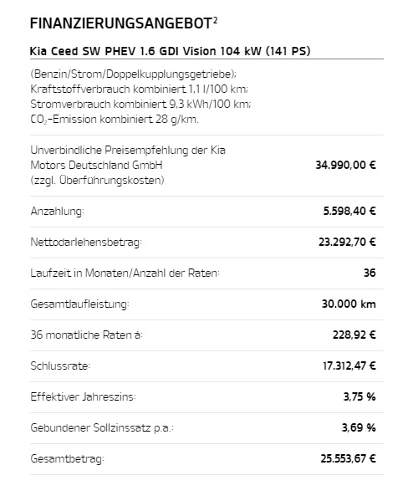The height and width of the screenshot is (501, 413).
Task: Click the Anzahlung value 5.598,40 €
Action: click(x=349, y=212)
